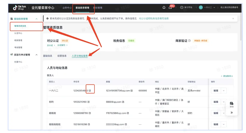Edit phone number 12998988799 icon
Viewport: 246px width, 133px height.
click(90, 113)
